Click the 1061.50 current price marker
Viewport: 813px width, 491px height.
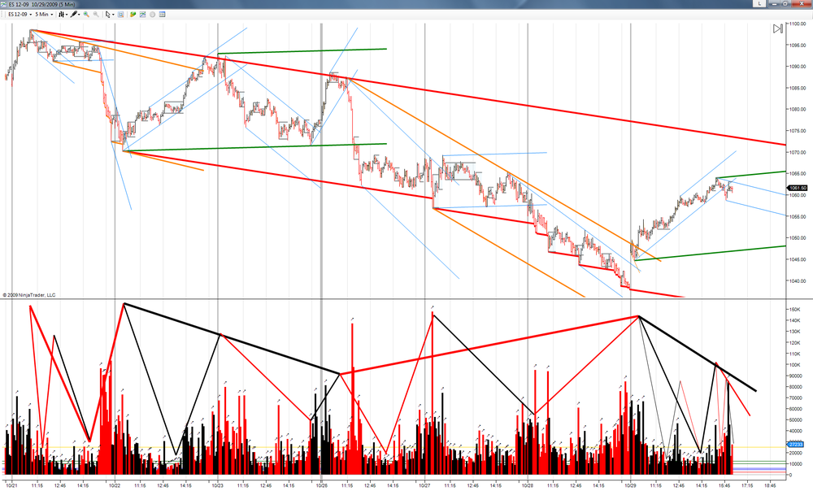pos(798,188)
